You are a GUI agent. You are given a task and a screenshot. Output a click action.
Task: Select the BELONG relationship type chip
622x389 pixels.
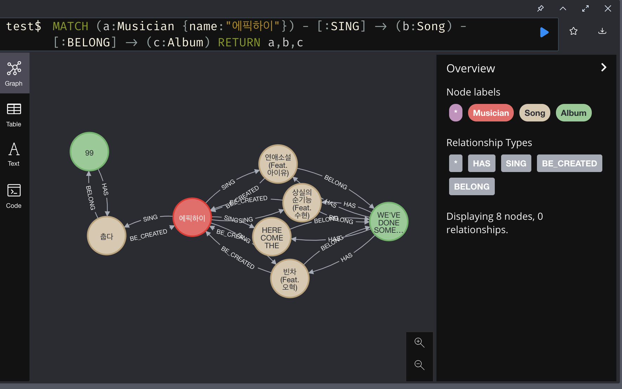click(472, 186)
